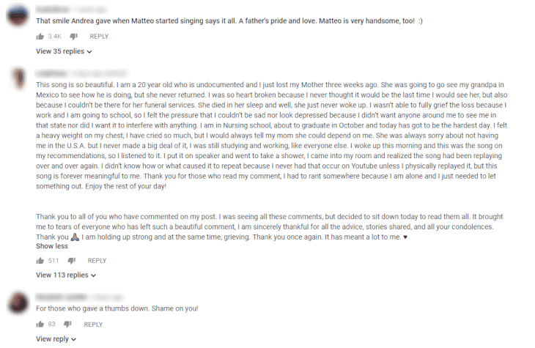Expand View reply under the last comment
The height and width of the screenshot is (348, 535).
pyautogui.click(x=56, y=339)
